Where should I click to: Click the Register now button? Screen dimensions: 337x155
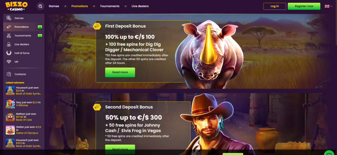304,6
